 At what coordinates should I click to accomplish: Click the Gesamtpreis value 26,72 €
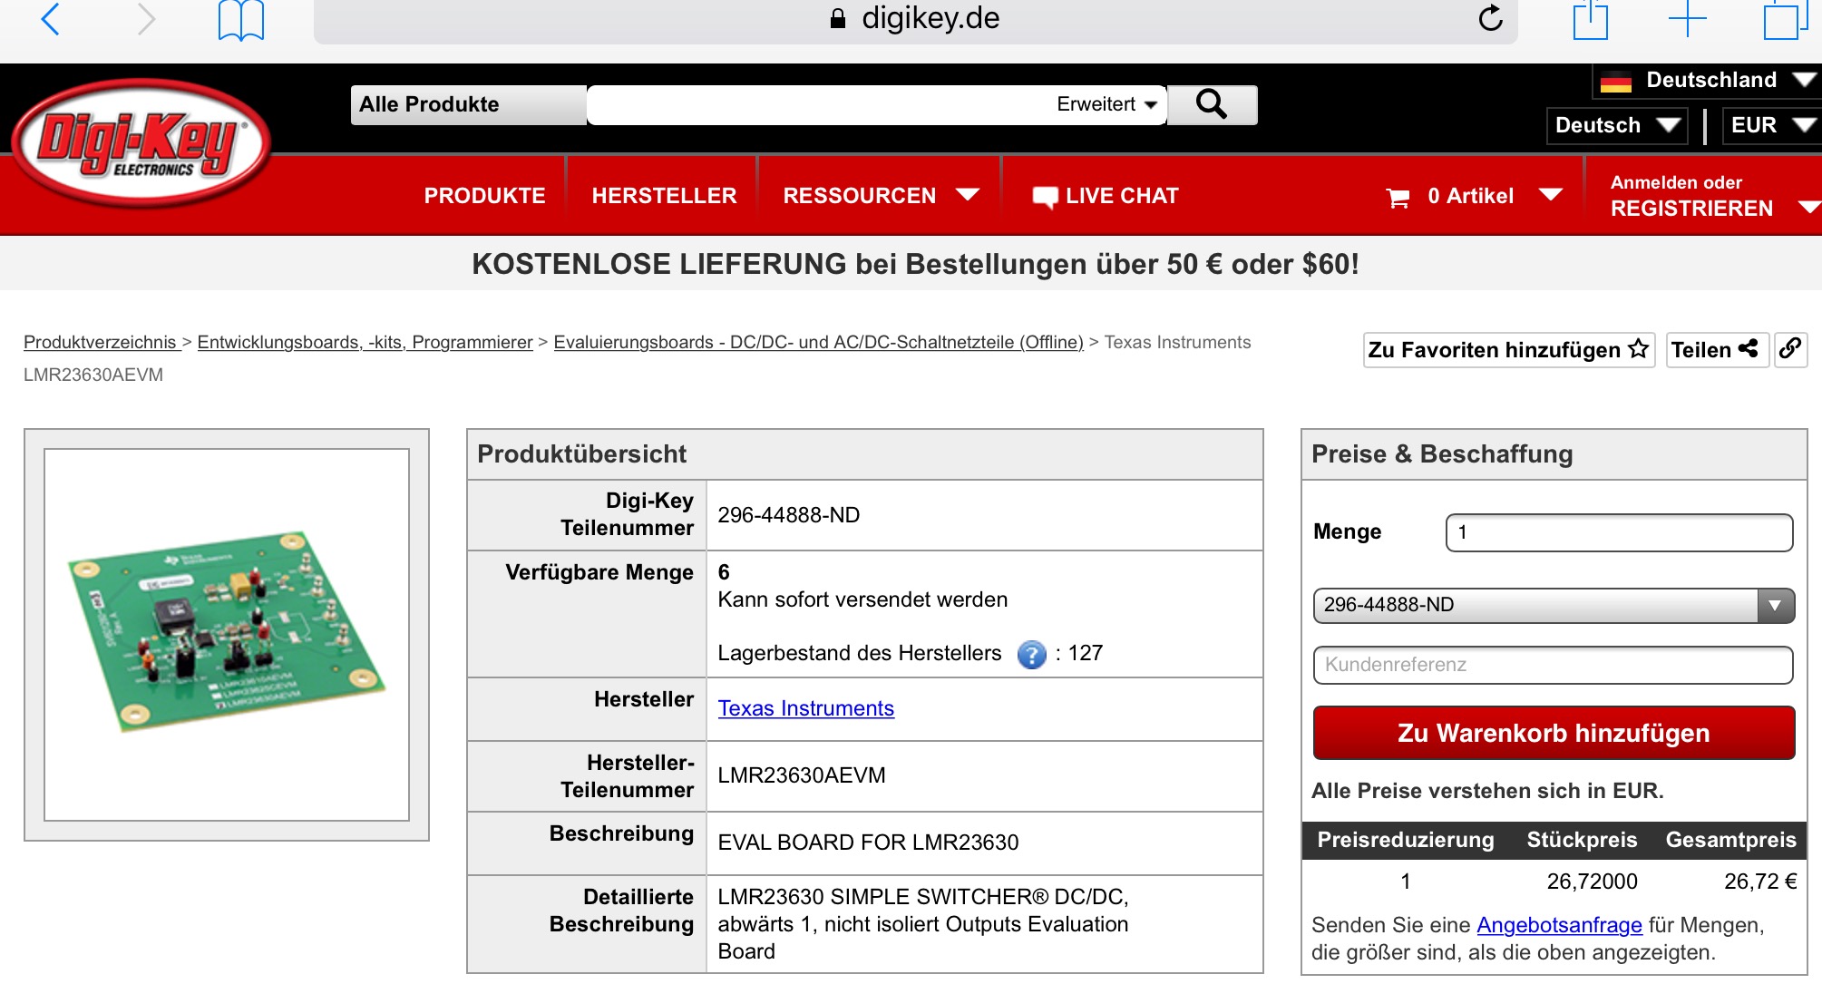(1759, 882)
